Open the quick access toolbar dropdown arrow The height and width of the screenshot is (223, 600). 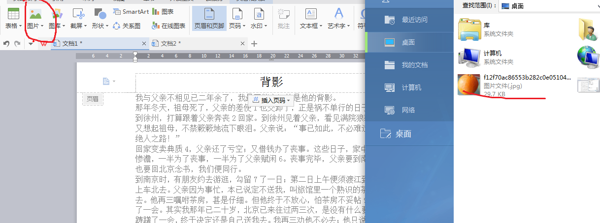click(x=31, y=44)
